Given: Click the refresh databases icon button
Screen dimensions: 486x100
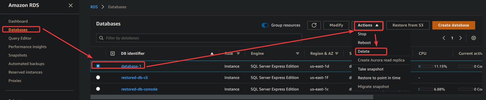Looking at the screenshot, I should point(314,25).
